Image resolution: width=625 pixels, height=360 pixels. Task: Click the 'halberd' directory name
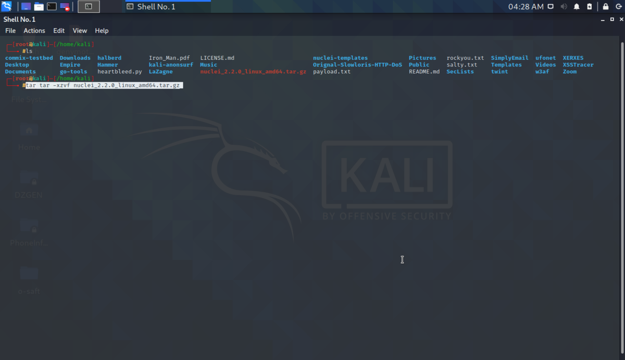pyautogui.click(x=109, y=58)
